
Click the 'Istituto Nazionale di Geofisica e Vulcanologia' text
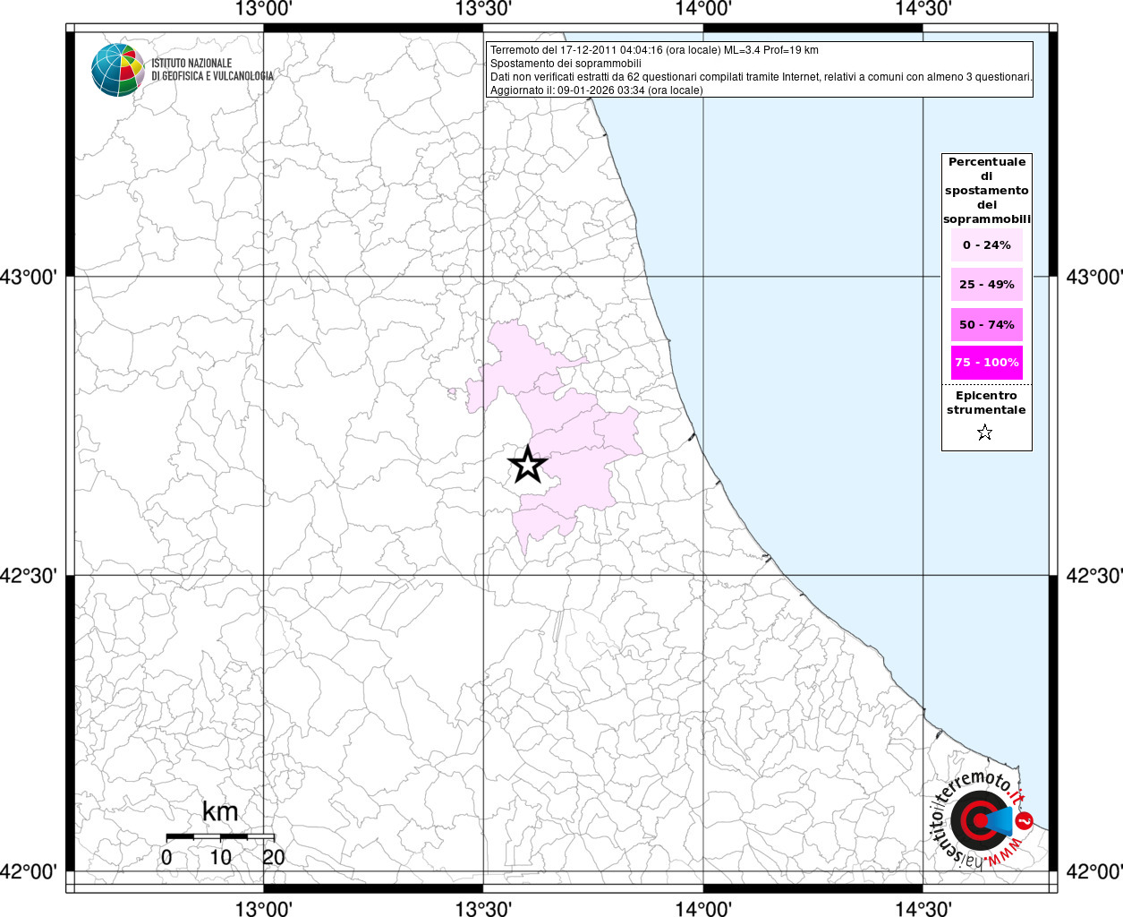click(x=213, y=70)
